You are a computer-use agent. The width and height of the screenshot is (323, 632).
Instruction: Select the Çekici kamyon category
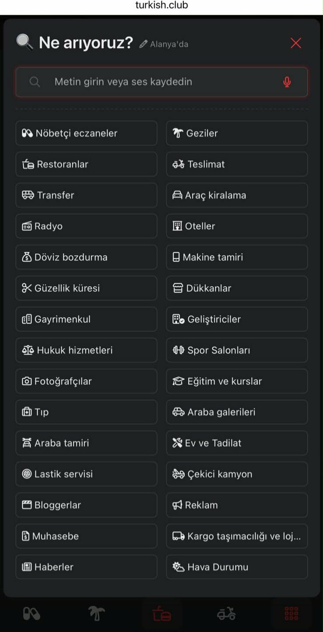(x=237, y=474)
